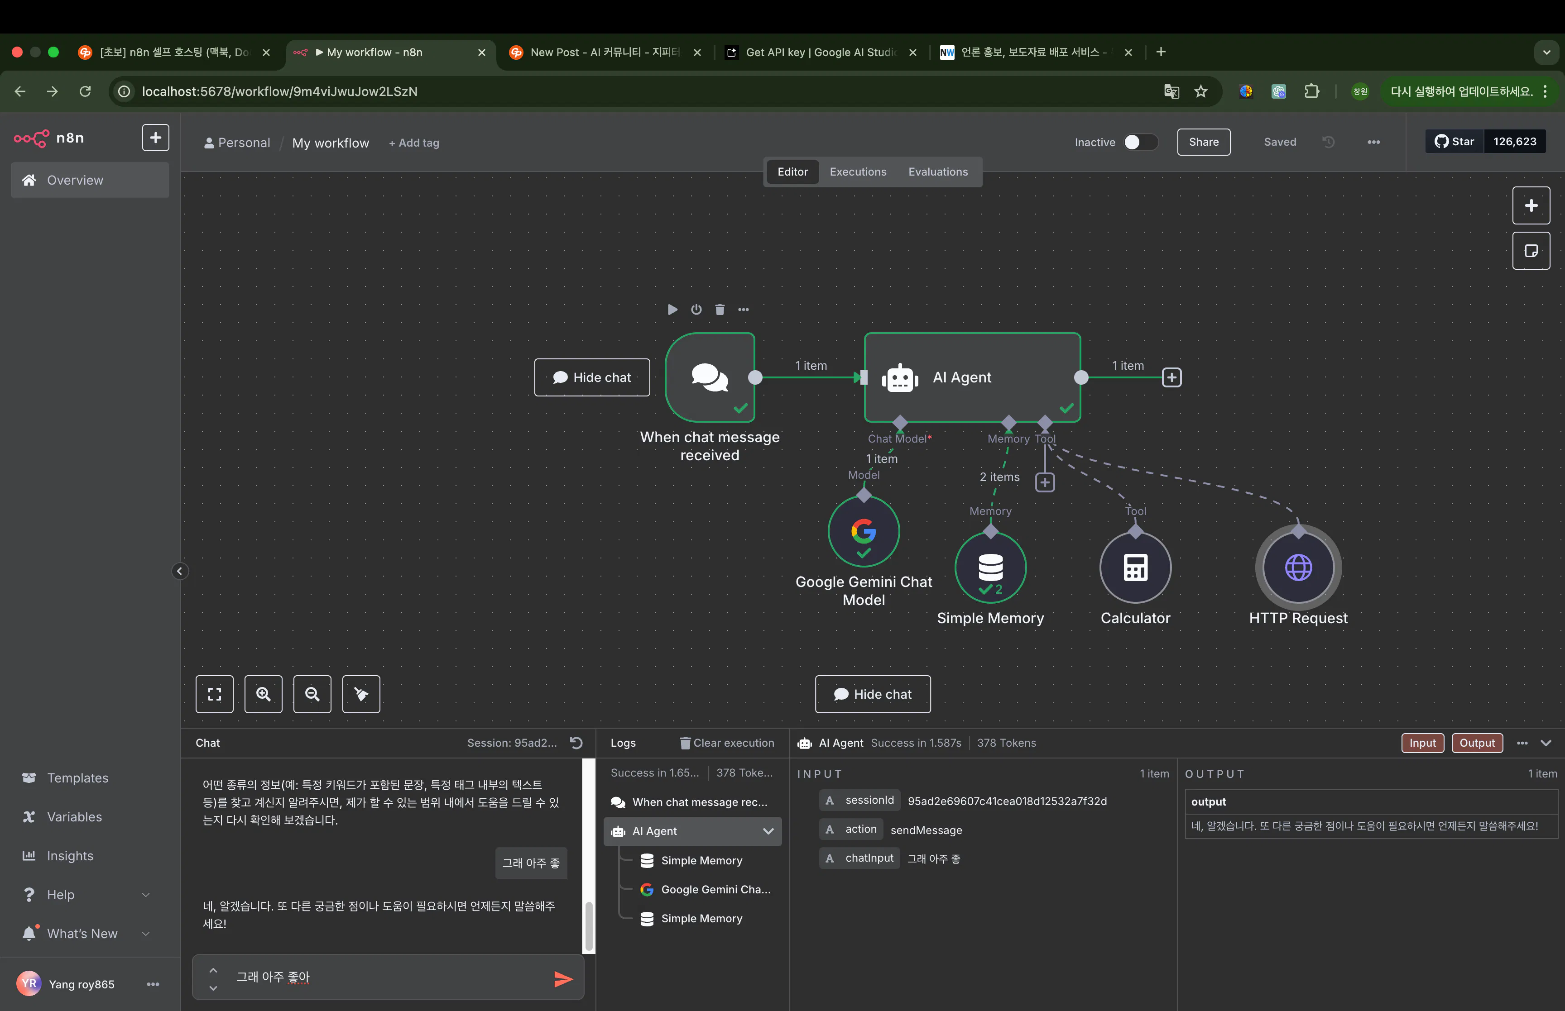Image resolution: width=1565 pixels, height=1011 pixels.
Task: Open Variables in the sidebar
Action: coord(90,817)
